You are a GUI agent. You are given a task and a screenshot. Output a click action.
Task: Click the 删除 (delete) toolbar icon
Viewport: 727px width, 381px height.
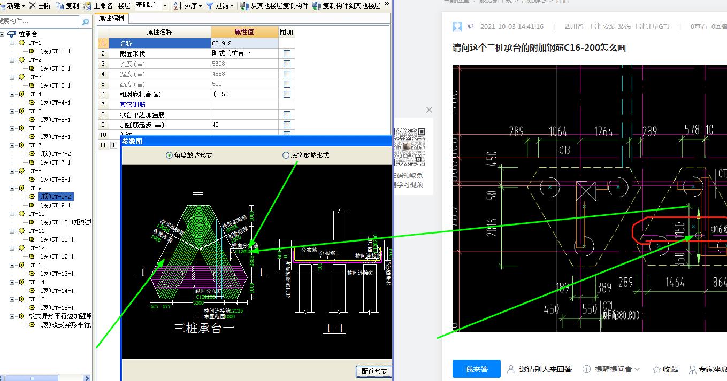[33, 5]
